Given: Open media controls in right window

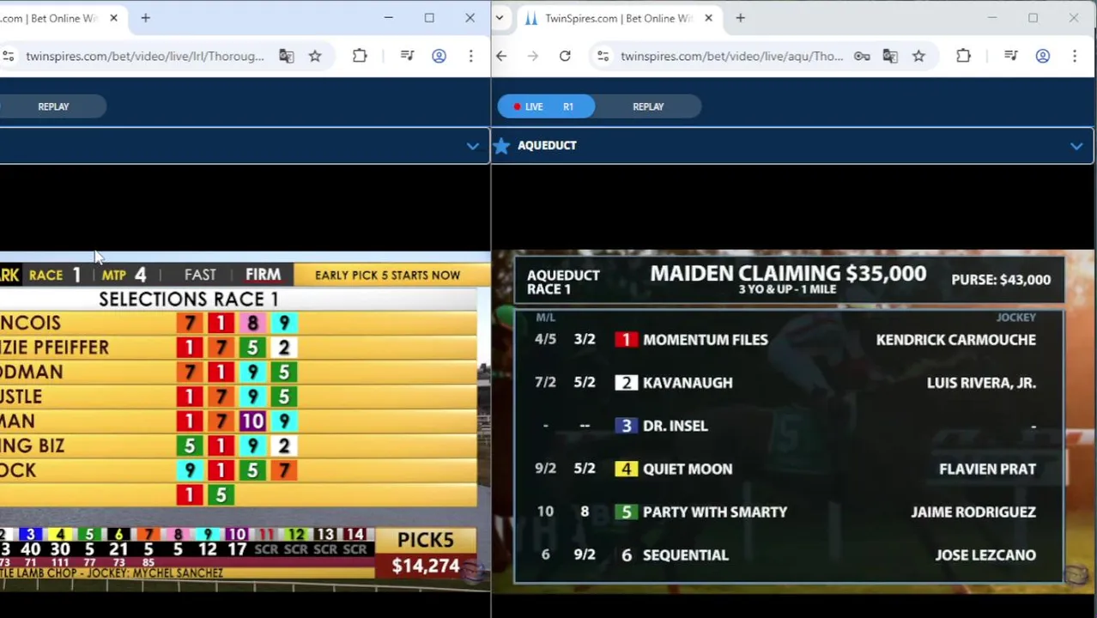Looking at the screenshot, I should click(1010, 56).
